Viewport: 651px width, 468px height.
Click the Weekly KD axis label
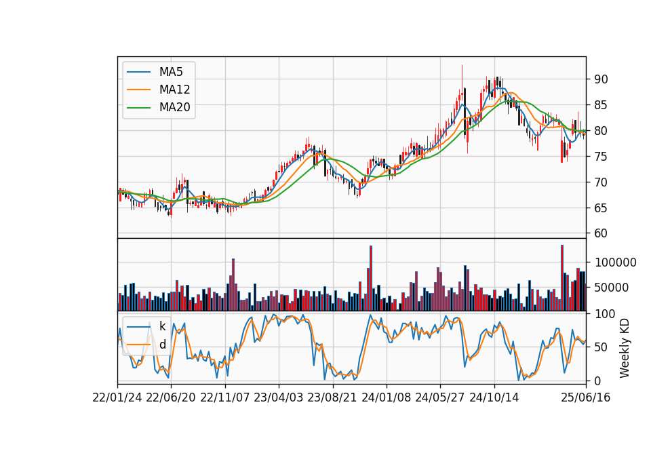tap(624, 348)
